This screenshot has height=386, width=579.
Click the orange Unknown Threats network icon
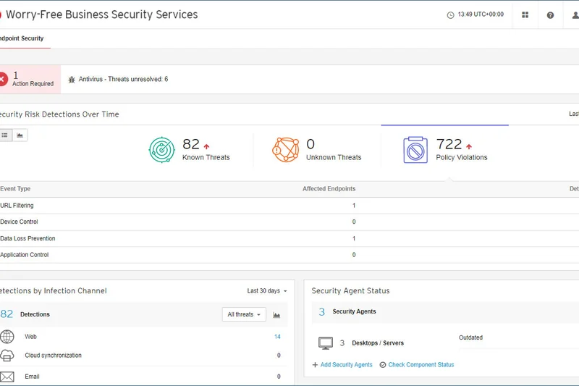pyautogui.click(x=285, y=150)
